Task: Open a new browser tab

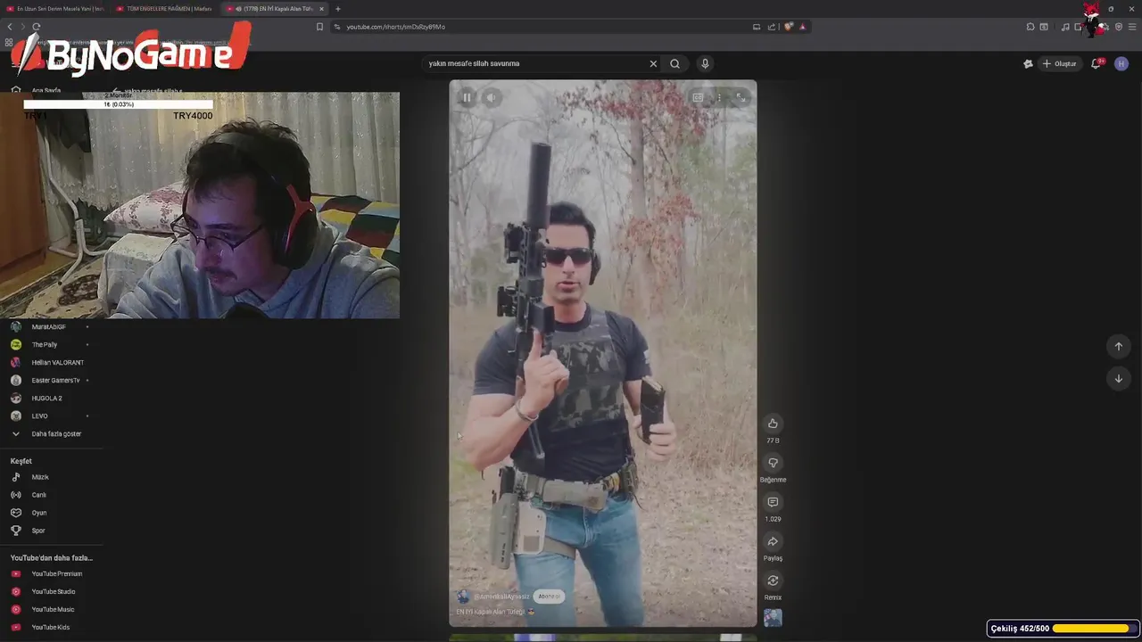Action: (338, 9)
